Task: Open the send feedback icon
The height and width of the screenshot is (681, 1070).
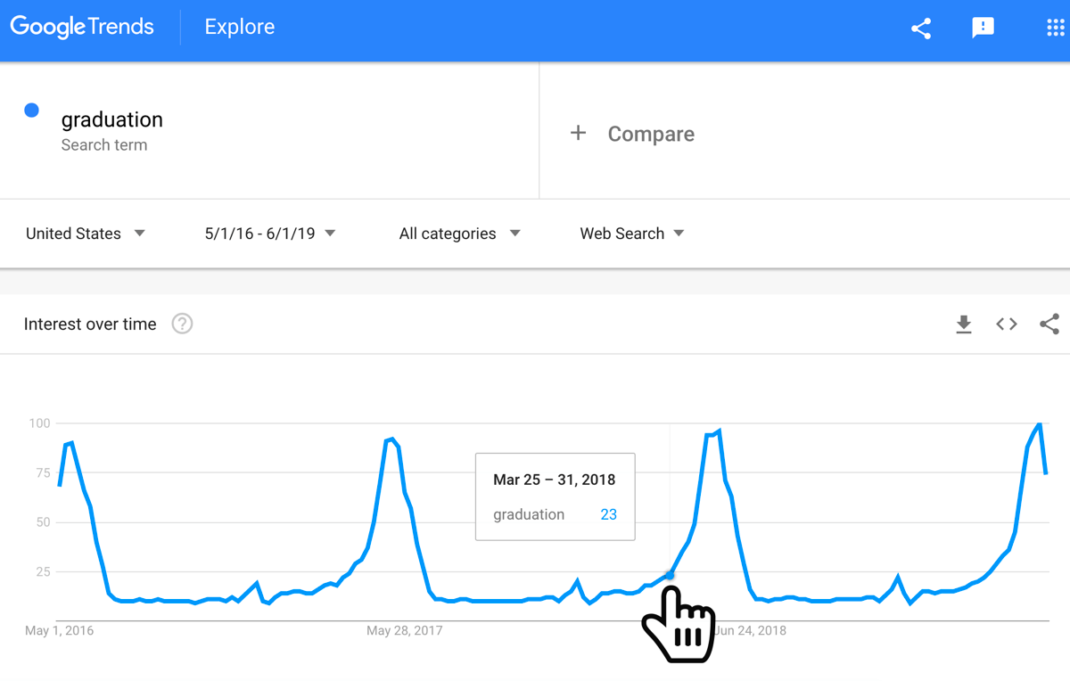Action: (x=983, y=29)
